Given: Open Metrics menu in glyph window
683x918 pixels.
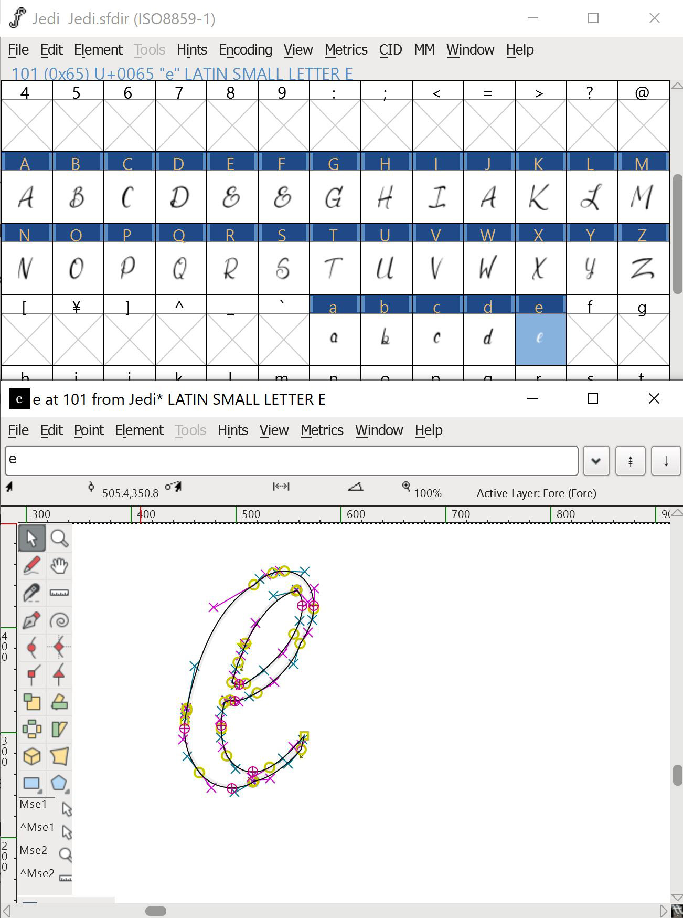Looking at the screenshot, I should pos(322,430).
